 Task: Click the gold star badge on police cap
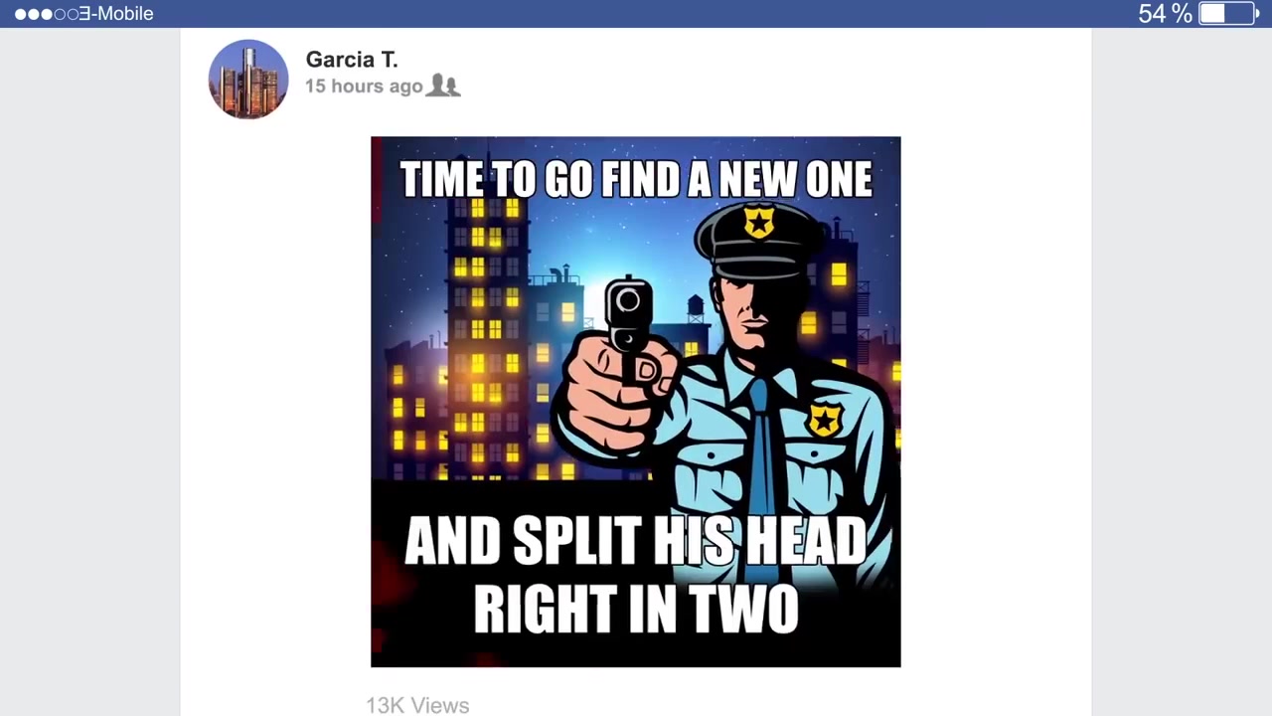click(759, 222)
